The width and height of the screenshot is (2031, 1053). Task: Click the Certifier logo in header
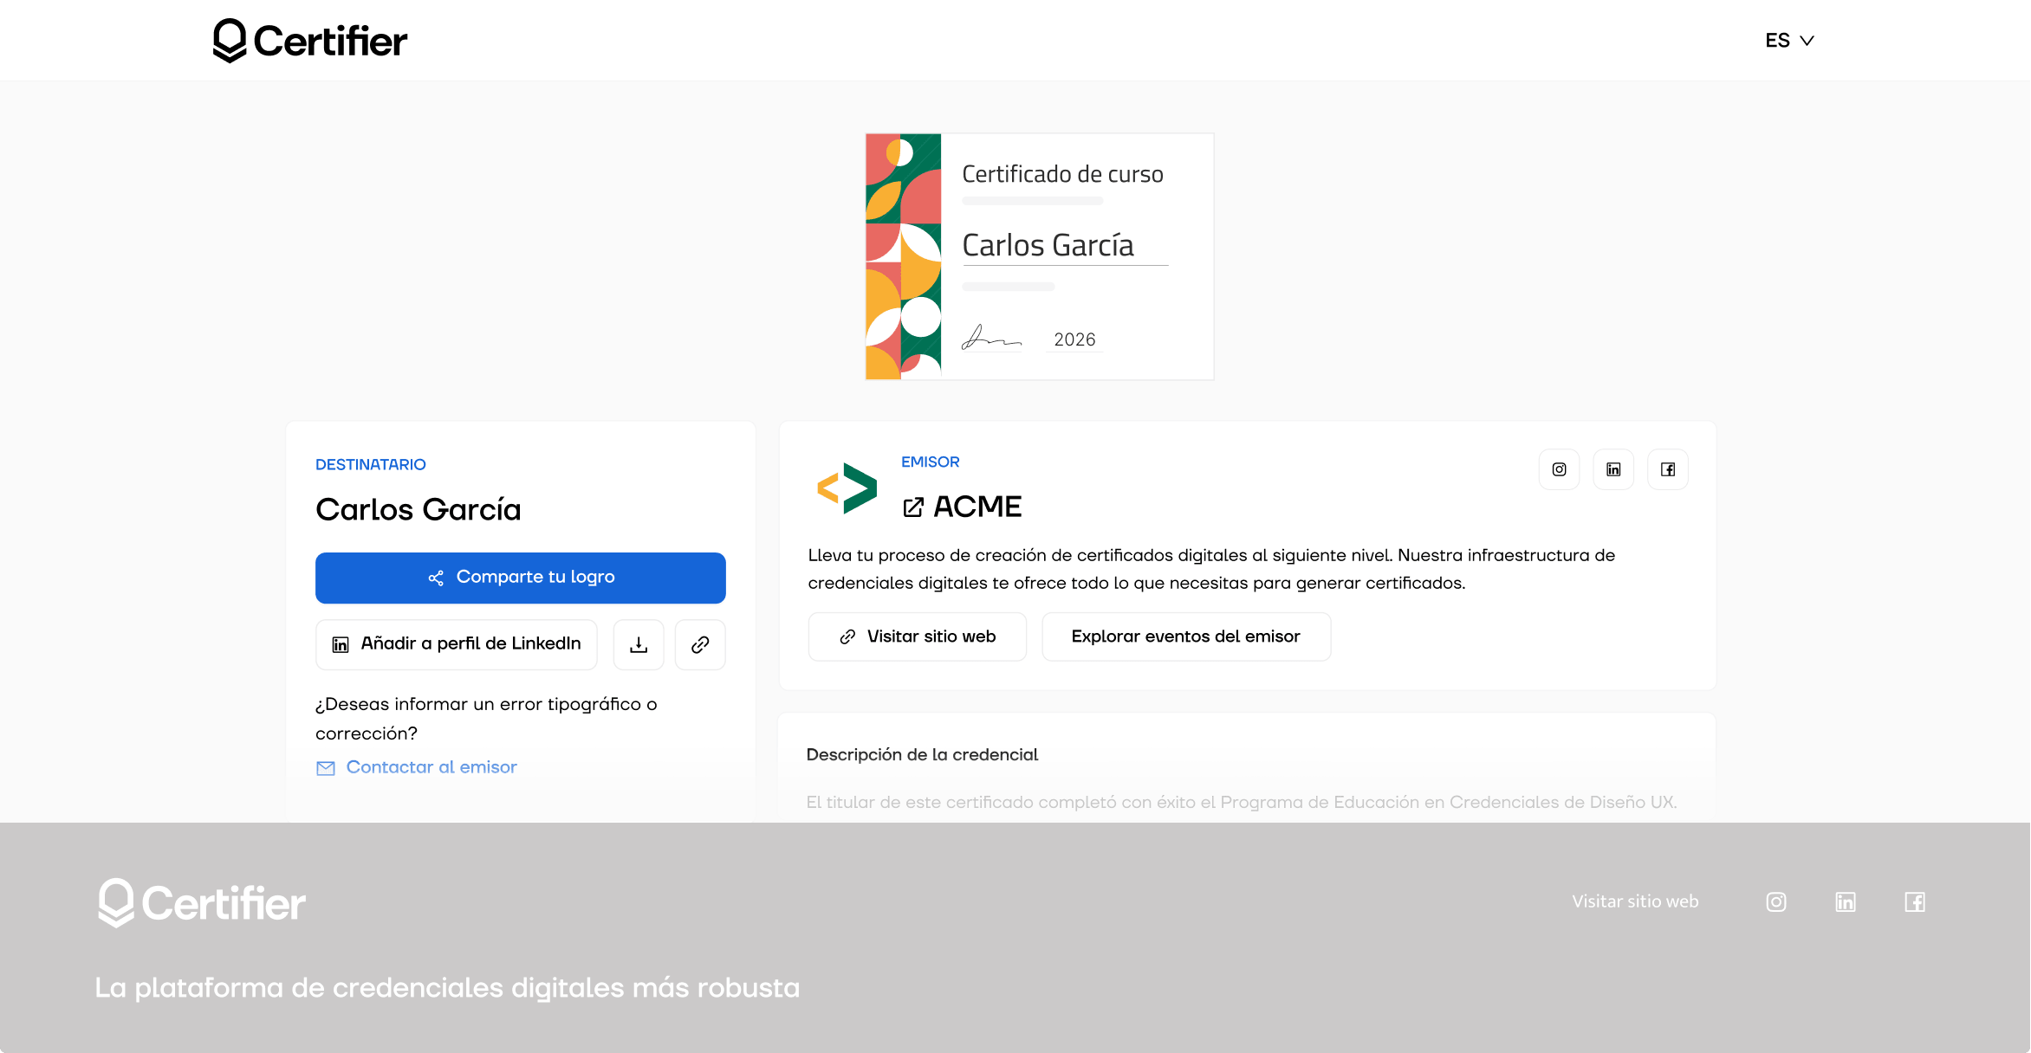click(x=310, y=41)
